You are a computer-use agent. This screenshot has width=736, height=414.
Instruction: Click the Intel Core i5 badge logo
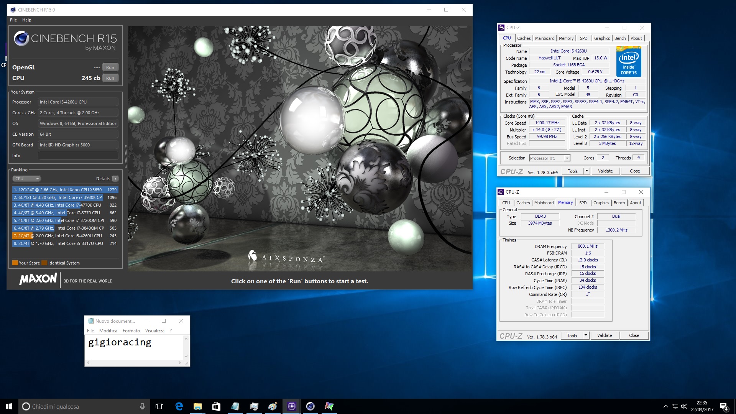[629, 61]
